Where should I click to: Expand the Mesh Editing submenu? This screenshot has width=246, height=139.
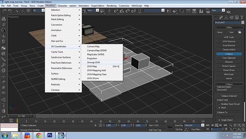tap(63, 19)
